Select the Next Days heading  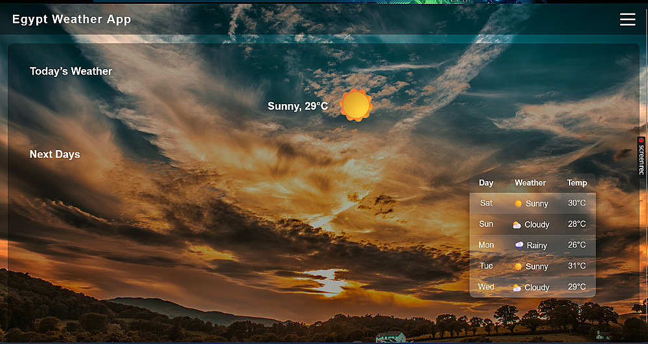click(54, 155)
